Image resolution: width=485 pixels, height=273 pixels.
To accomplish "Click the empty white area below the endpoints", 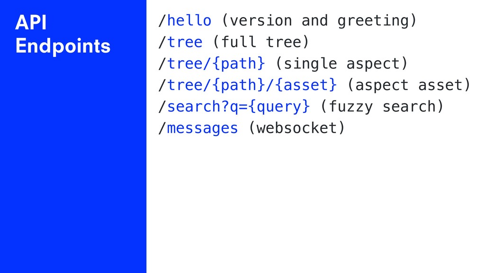I will coord(315,204).
